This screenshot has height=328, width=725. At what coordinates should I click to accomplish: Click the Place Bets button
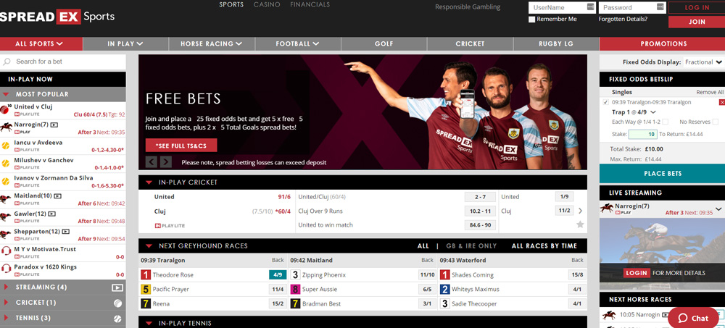coord(662,174)
